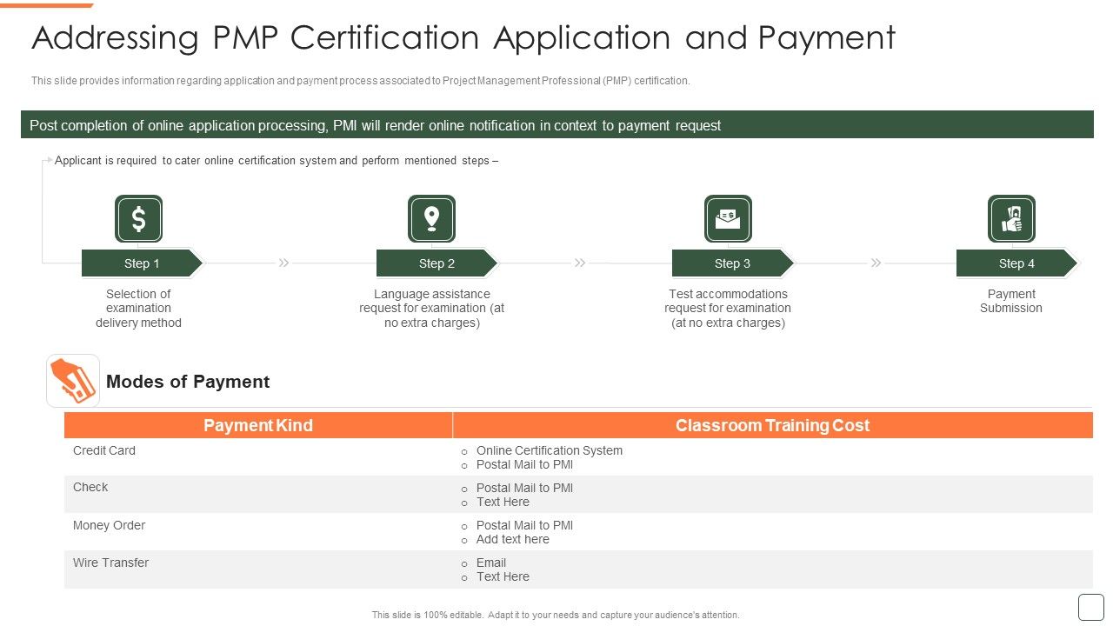Click the double chevron between Step 2 and Step 3
Image resolution: width=1113 pixels, height=626 pixels.
click(x=580, y=263)
